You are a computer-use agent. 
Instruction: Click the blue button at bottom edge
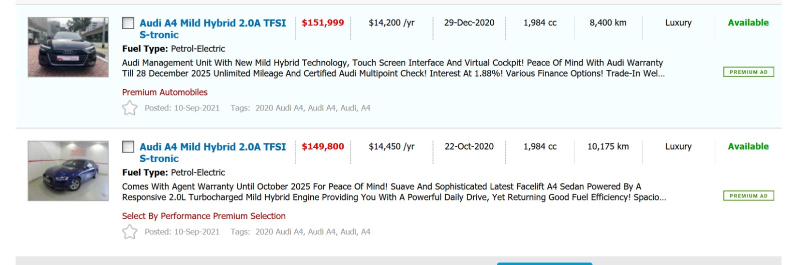tap(544, 263)
